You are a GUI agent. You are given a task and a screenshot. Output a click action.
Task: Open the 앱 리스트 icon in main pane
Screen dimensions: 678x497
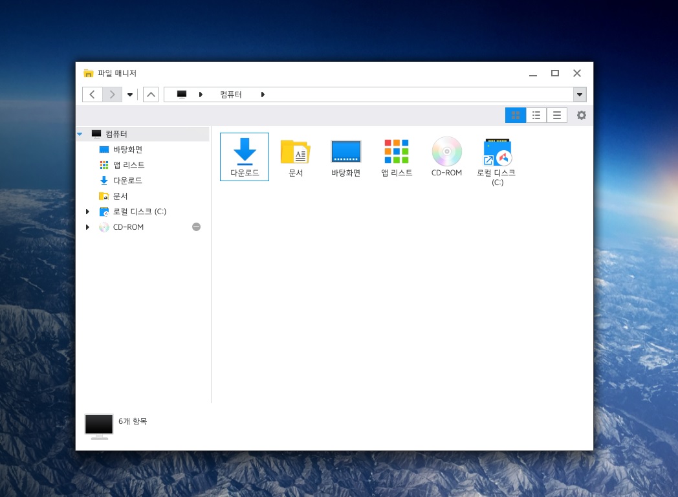point(397,157)
